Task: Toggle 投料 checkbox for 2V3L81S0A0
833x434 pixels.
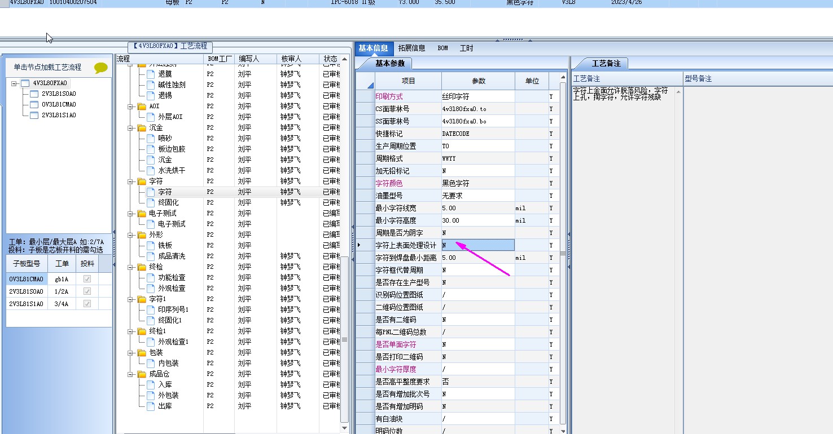Action: pyautogui.click(x=87, y=291)
